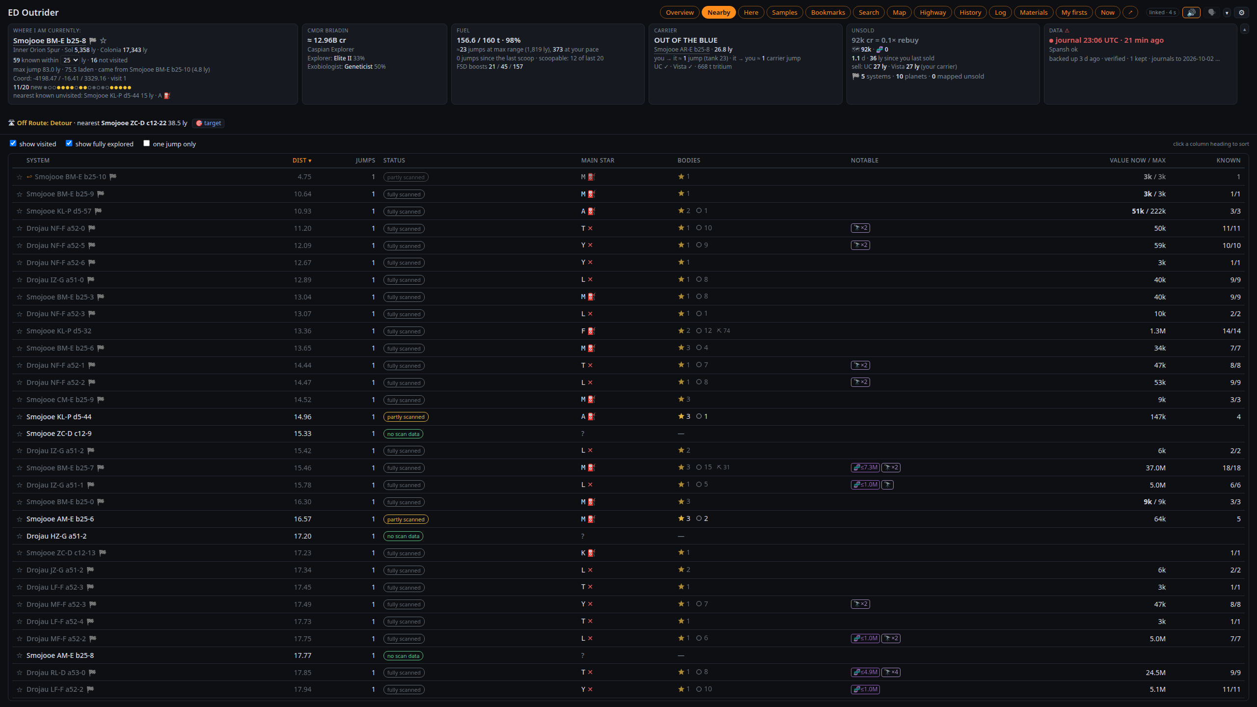The width and height of the screenshot is (1257, 707).
Task: Uncheck the show visited checkbox
Action: (x=13, y=143)
